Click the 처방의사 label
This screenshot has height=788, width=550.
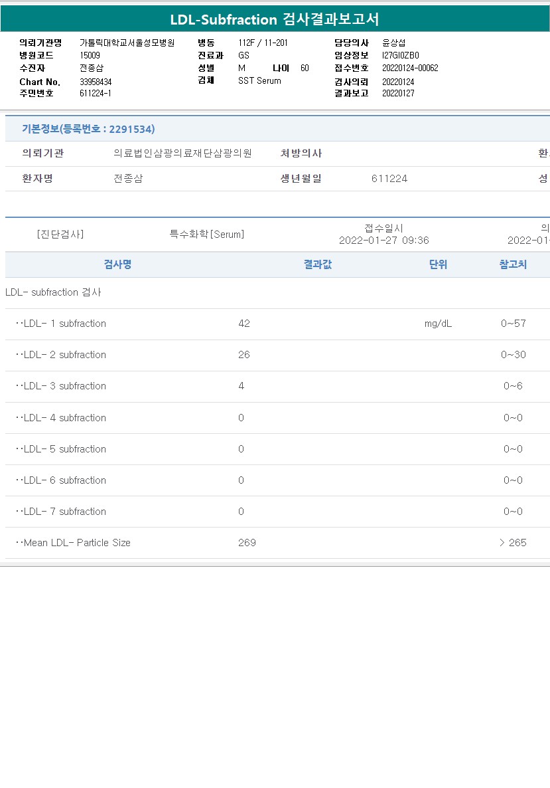click(301, 153)
